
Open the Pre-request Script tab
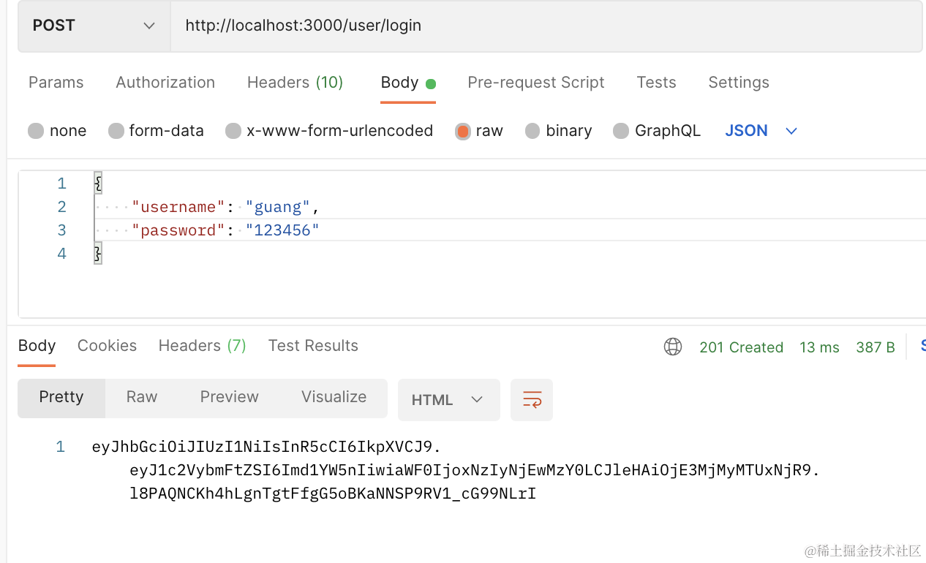535,83
